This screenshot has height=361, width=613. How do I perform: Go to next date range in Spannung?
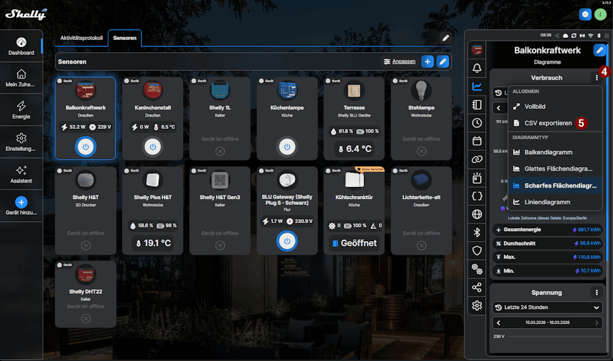(597, 323)
